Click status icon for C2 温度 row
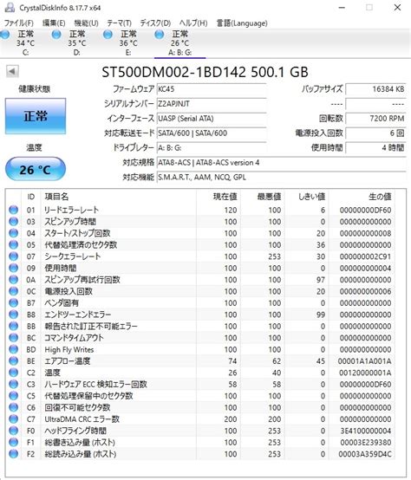Screen dimensions: 411x480 [x=14, y=373]
